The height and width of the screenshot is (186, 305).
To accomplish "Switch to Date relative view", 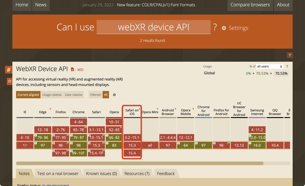I will tap(74, 95).
